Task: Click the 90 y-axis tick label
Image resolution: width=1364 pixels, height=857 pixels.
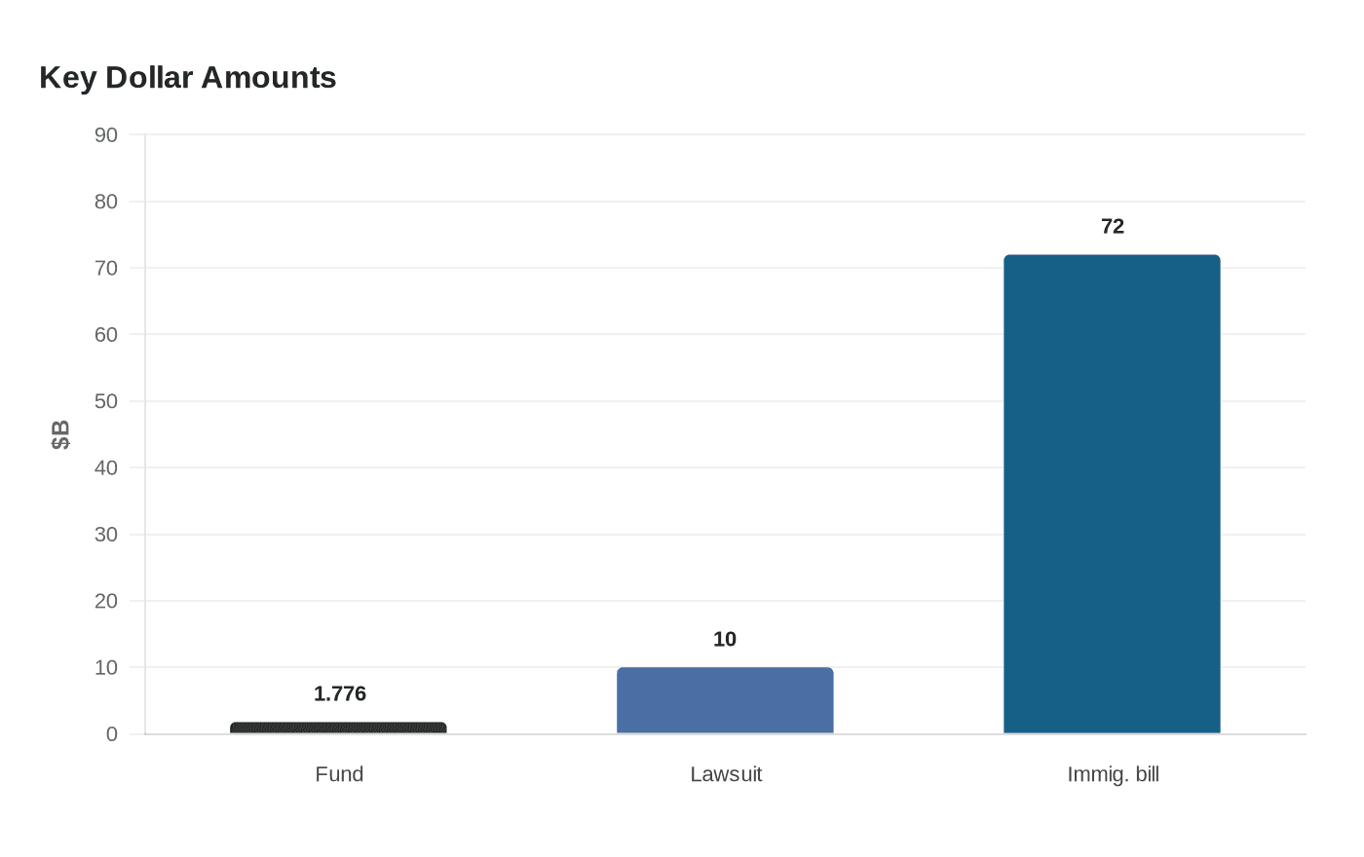Action: click(x=106, y=134)
